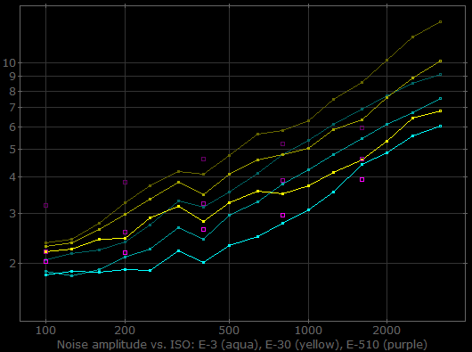Click the y-axis label "9"
This screenshot has width=472, height=352.
pos(12,76)
